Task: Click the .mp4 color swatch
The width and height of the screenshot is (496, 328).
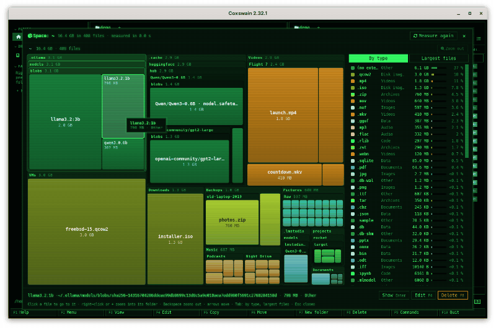Action: coord(353,81)
